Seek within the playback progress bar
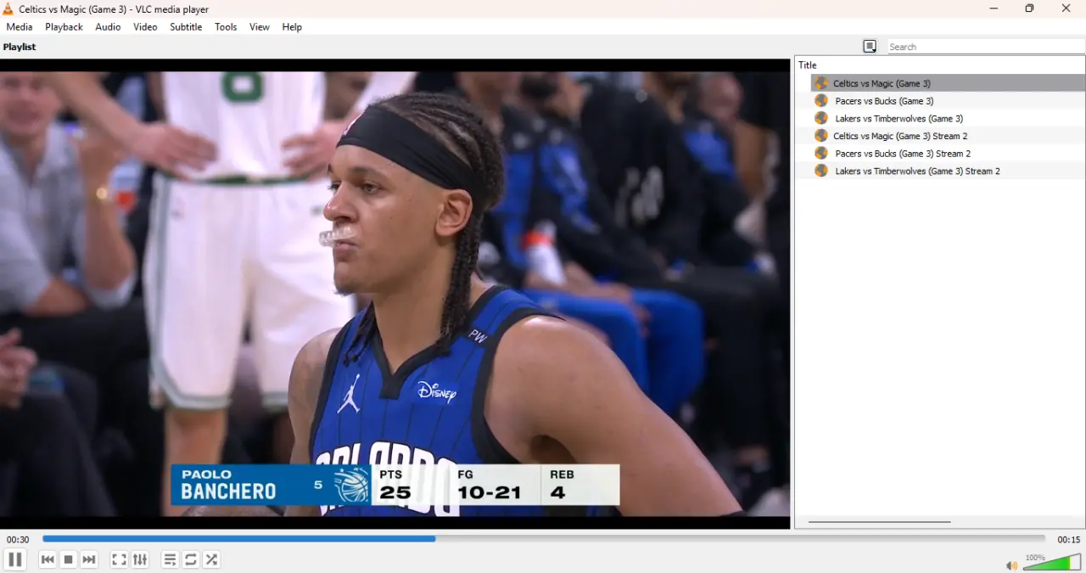1086x573 pixels. pyautogui.click(x=544, y=538)
